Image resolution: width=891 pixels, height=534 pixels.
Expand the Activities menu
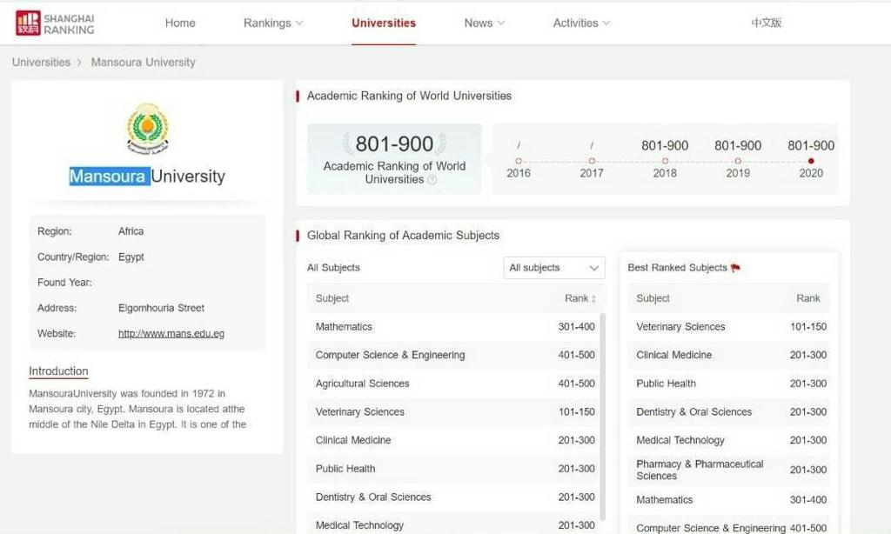pos(581,23)
